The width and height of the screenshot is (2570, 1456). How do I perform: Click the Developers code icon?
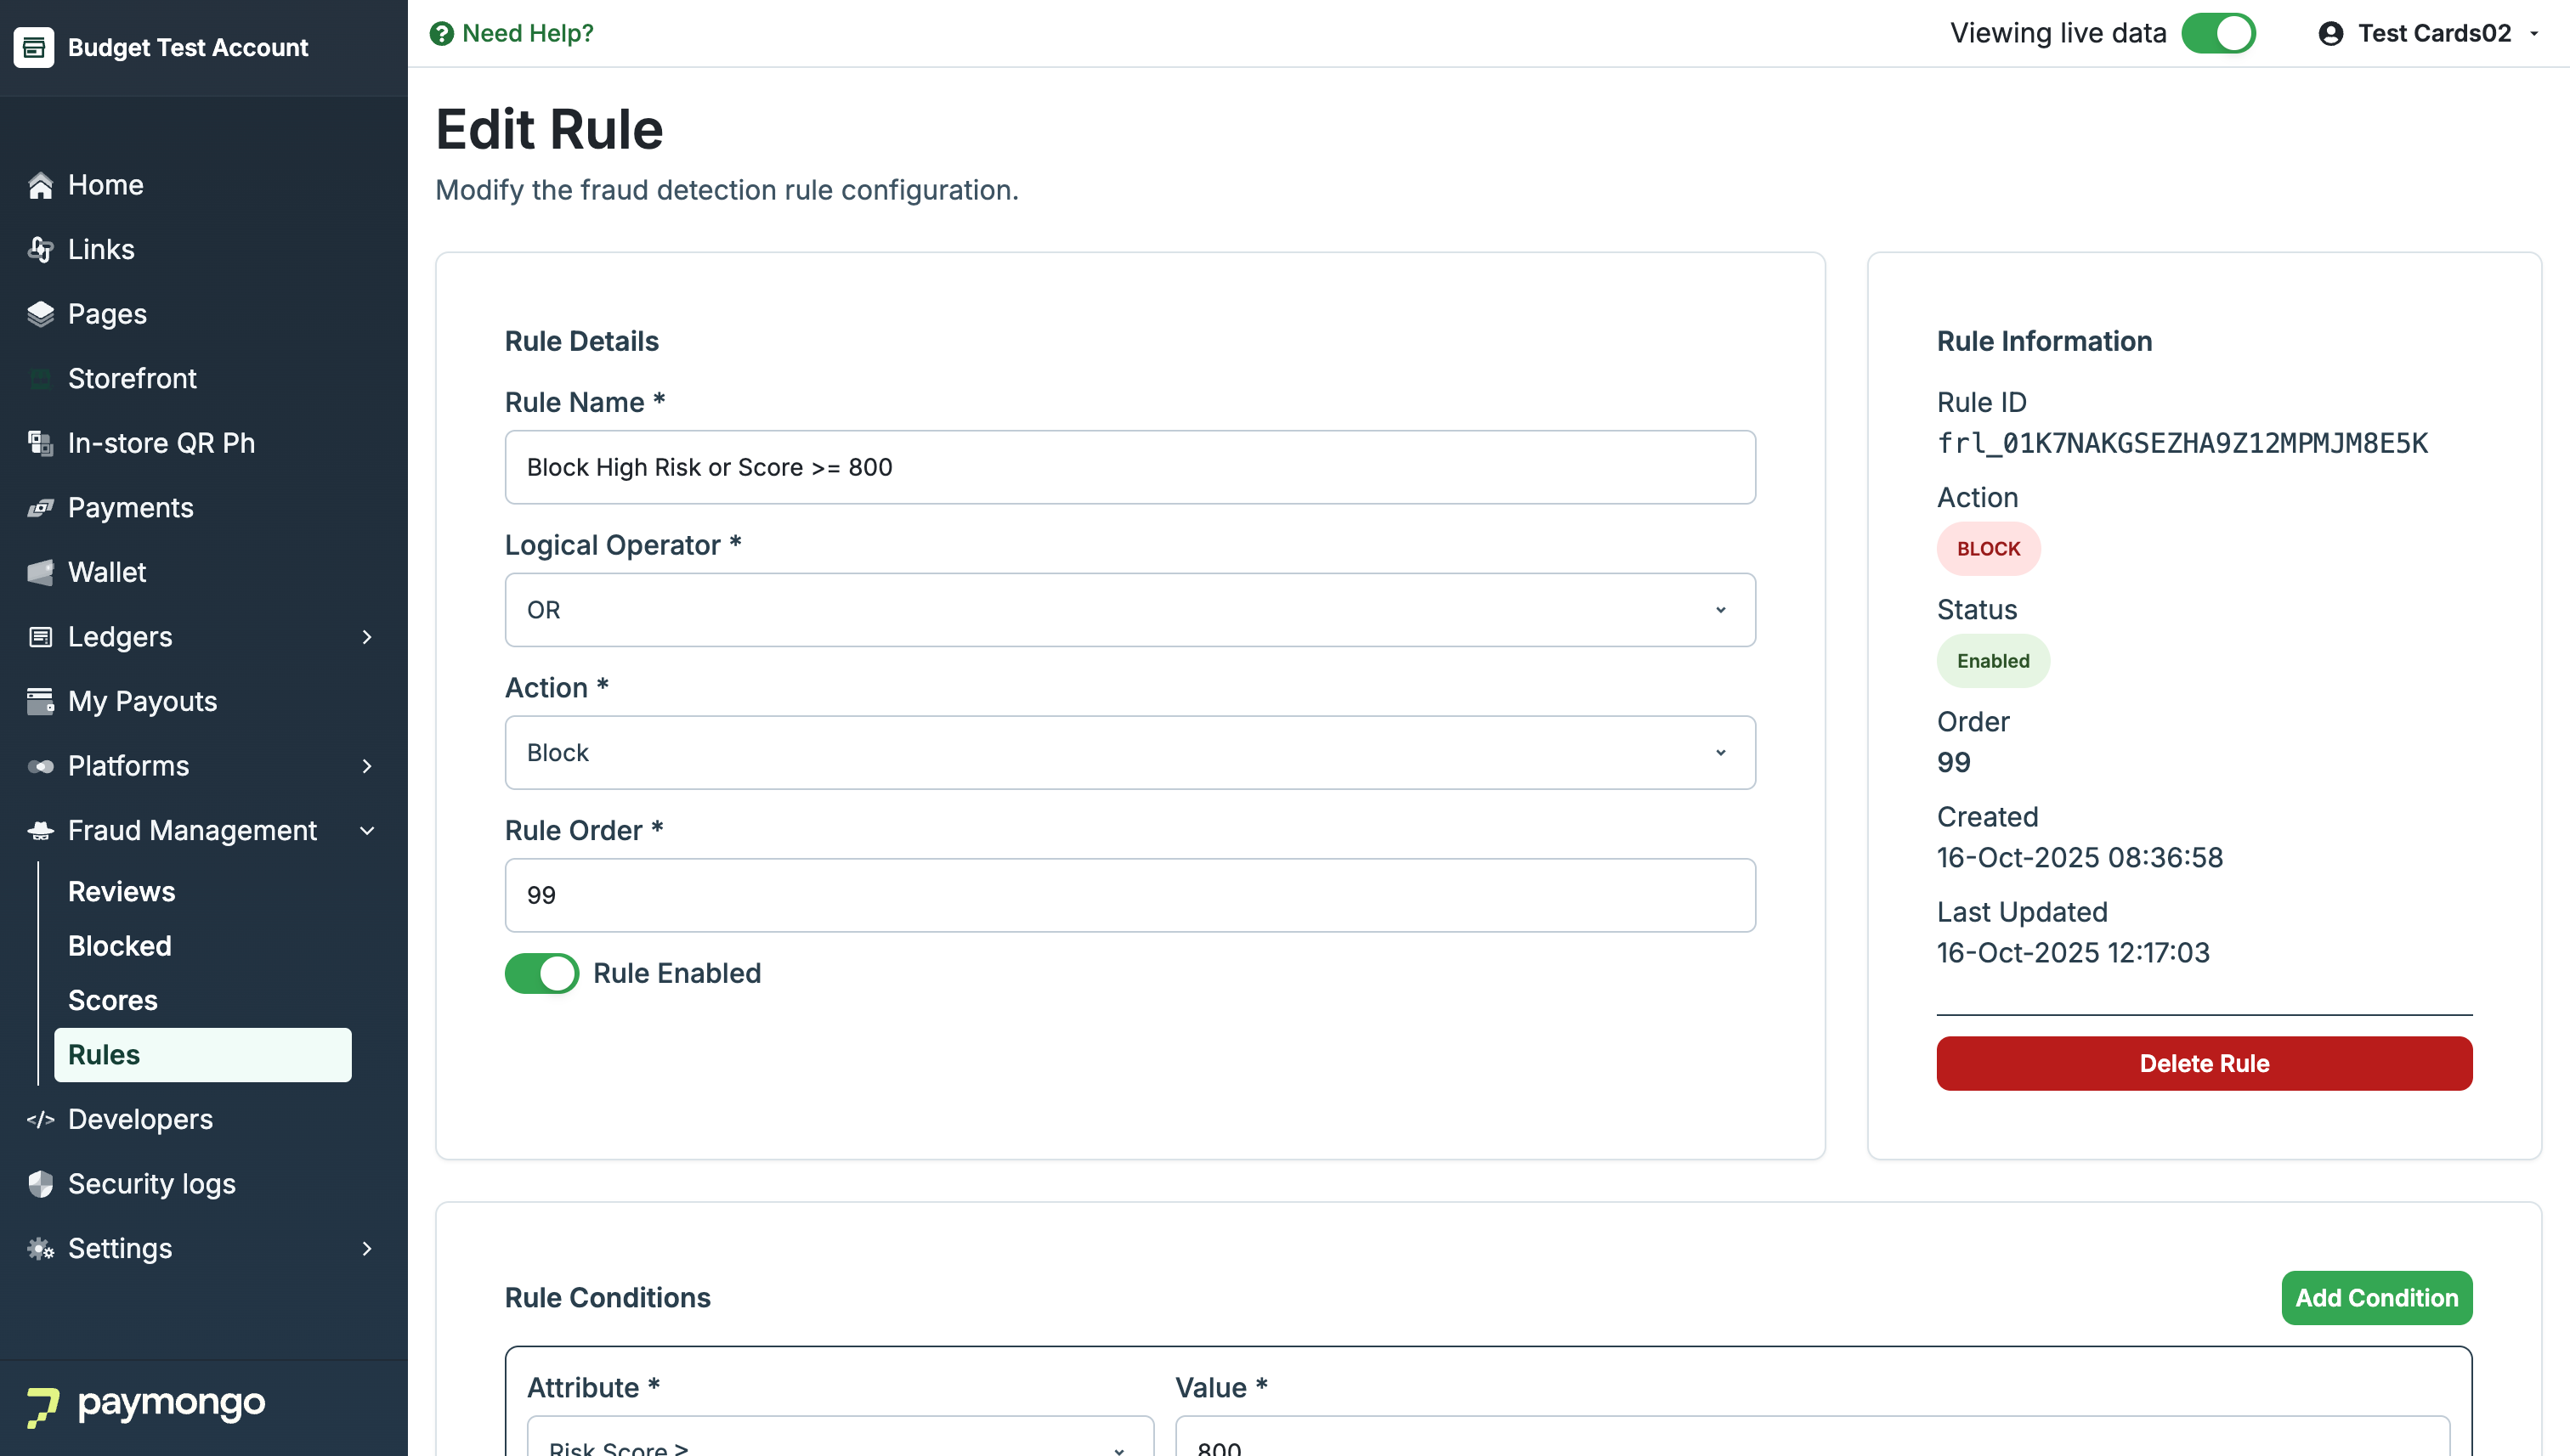coord(40,1119)
